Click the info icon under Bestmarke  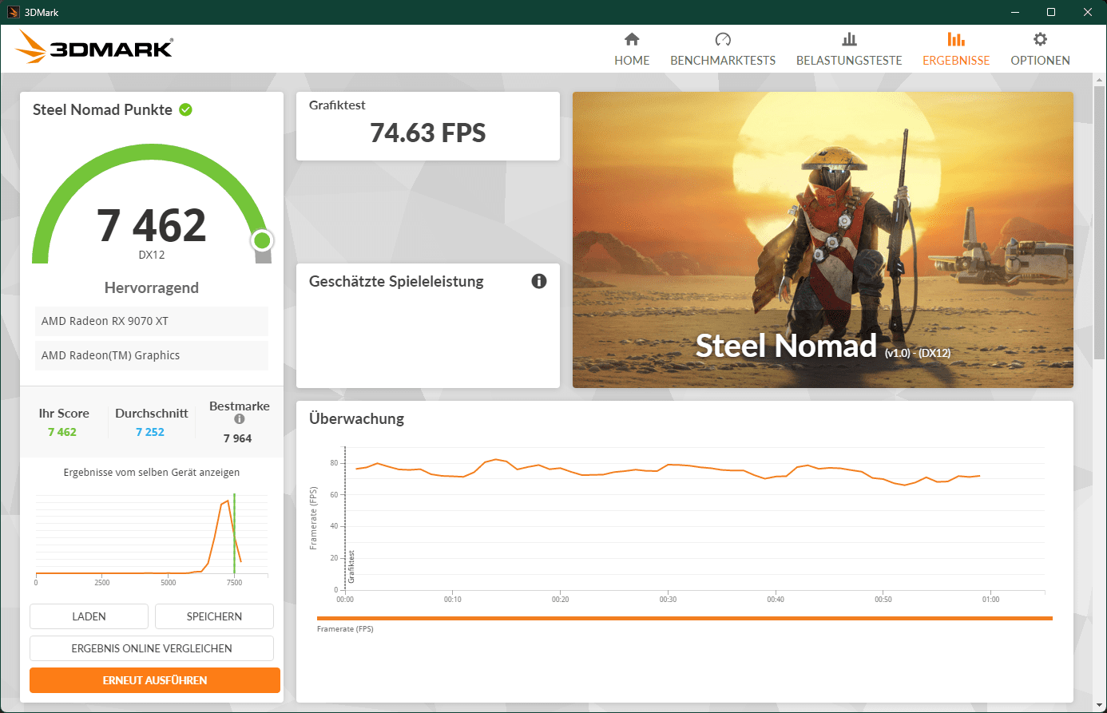point(240,419)
